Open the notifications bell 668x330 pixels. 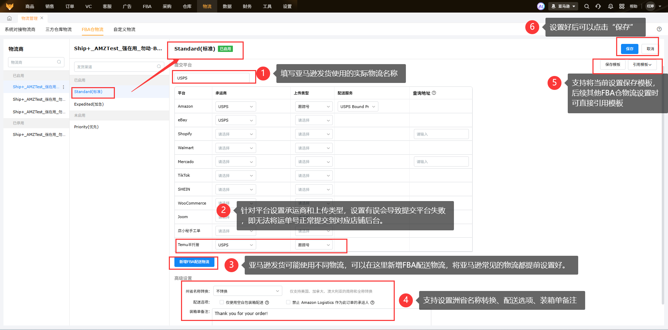610,6
